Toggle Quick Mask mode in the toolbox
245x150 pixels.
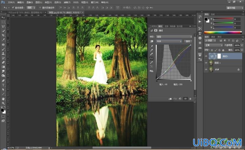coord(3,116)
